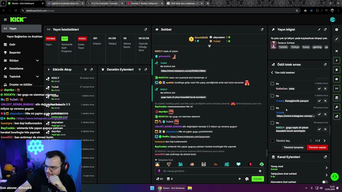The width and height of the screenshot is (342, 192).
Task: Pop out the Ödül istek sırası panel
Action: point(325,65)
